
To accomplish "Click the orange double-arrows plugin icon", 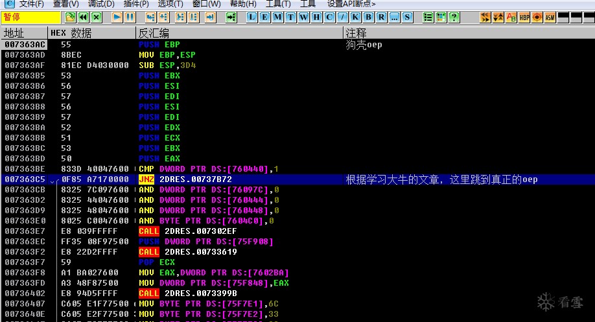I will [485, 17].
